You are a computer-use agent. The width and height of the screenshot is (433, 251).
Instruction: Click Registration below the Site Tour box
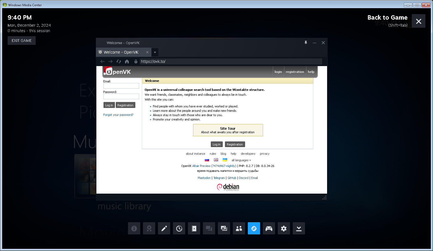coord(235,144)
